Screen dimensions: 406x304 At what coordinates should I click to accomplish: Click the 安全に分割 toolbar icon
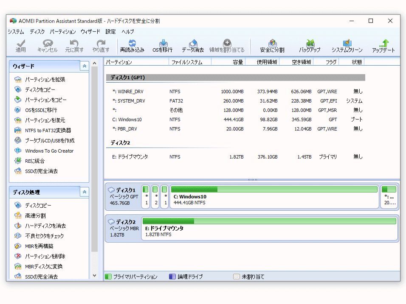pos(272,46)
